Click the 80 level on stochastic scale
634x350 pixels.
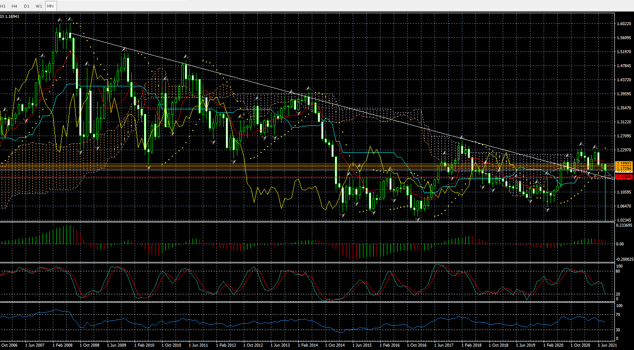point(619,271)
